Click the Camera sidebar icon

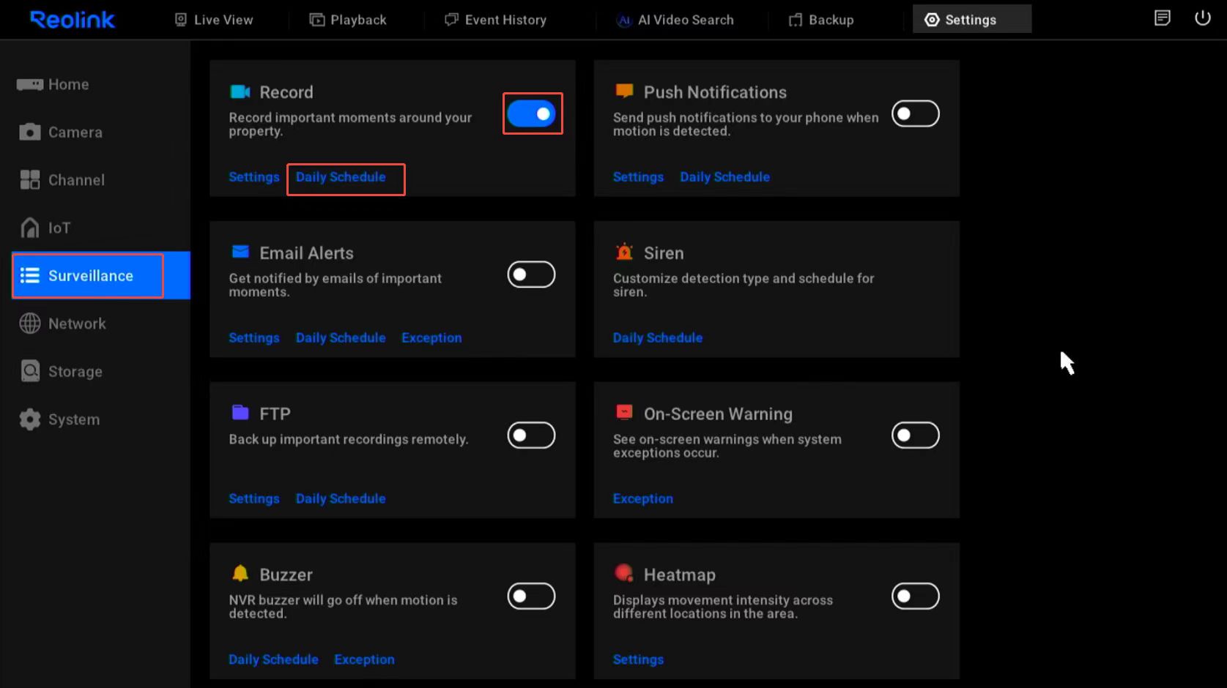click(29, 132)
